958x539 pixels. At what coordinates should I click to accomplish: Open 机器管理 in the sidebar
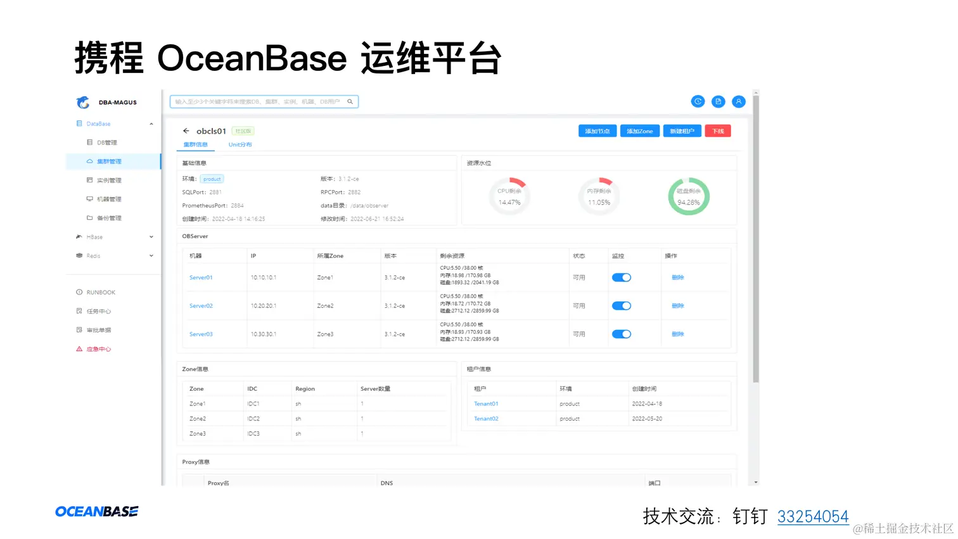point(109,199)
